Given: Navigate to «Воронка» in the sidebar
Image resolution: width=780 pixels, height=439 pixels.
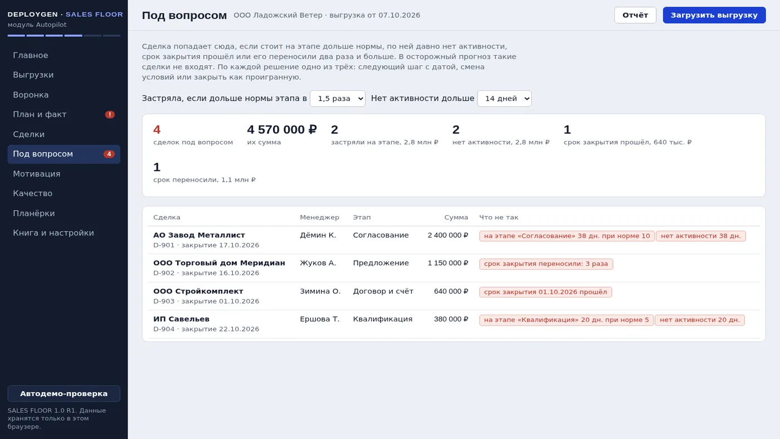Looking at the screenshot, I should tap(64, 95).
